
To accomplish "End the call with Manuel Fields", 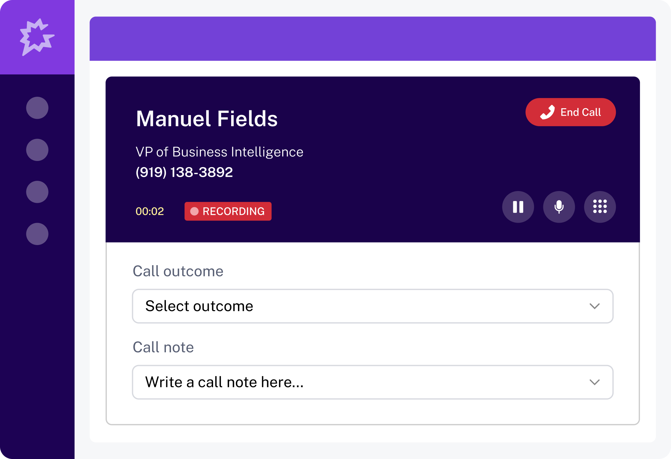I will (570, 112).
